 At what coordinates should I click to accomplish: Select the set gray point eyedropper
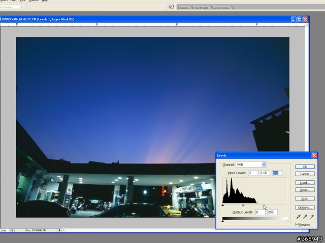[x=305, y=217]
